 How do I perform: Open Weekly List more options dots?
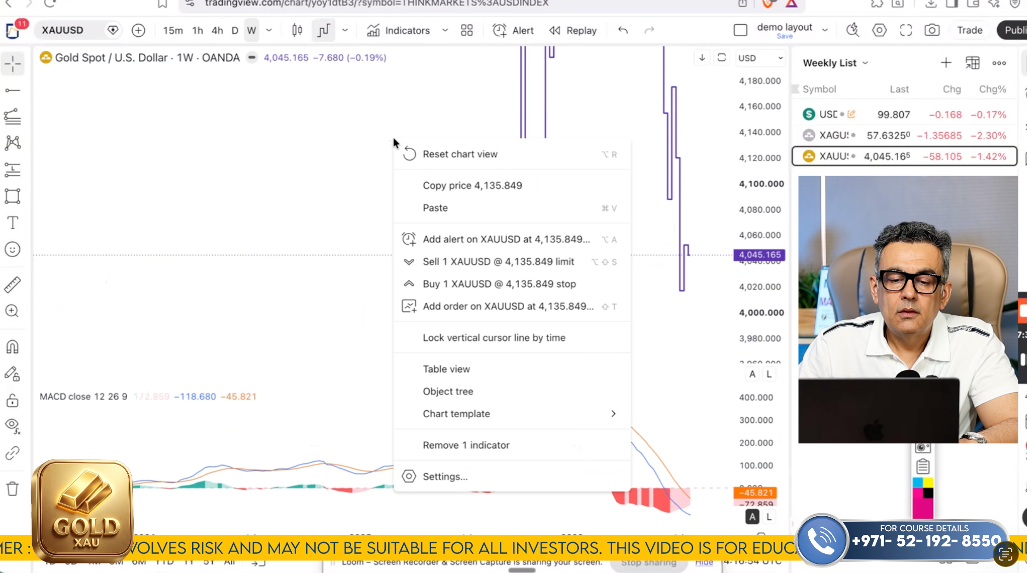point(999,63)
